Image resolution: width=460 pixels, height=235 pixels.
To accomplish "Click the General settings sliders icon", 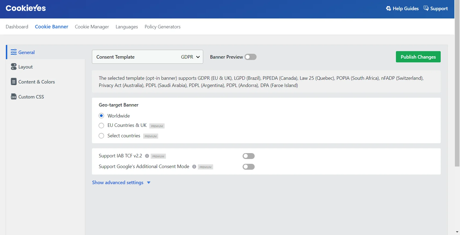I will point(13,52).
